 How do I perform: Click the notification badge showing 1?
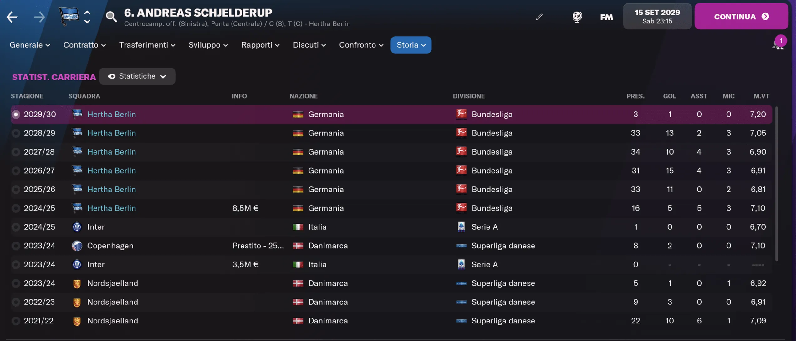781,40
